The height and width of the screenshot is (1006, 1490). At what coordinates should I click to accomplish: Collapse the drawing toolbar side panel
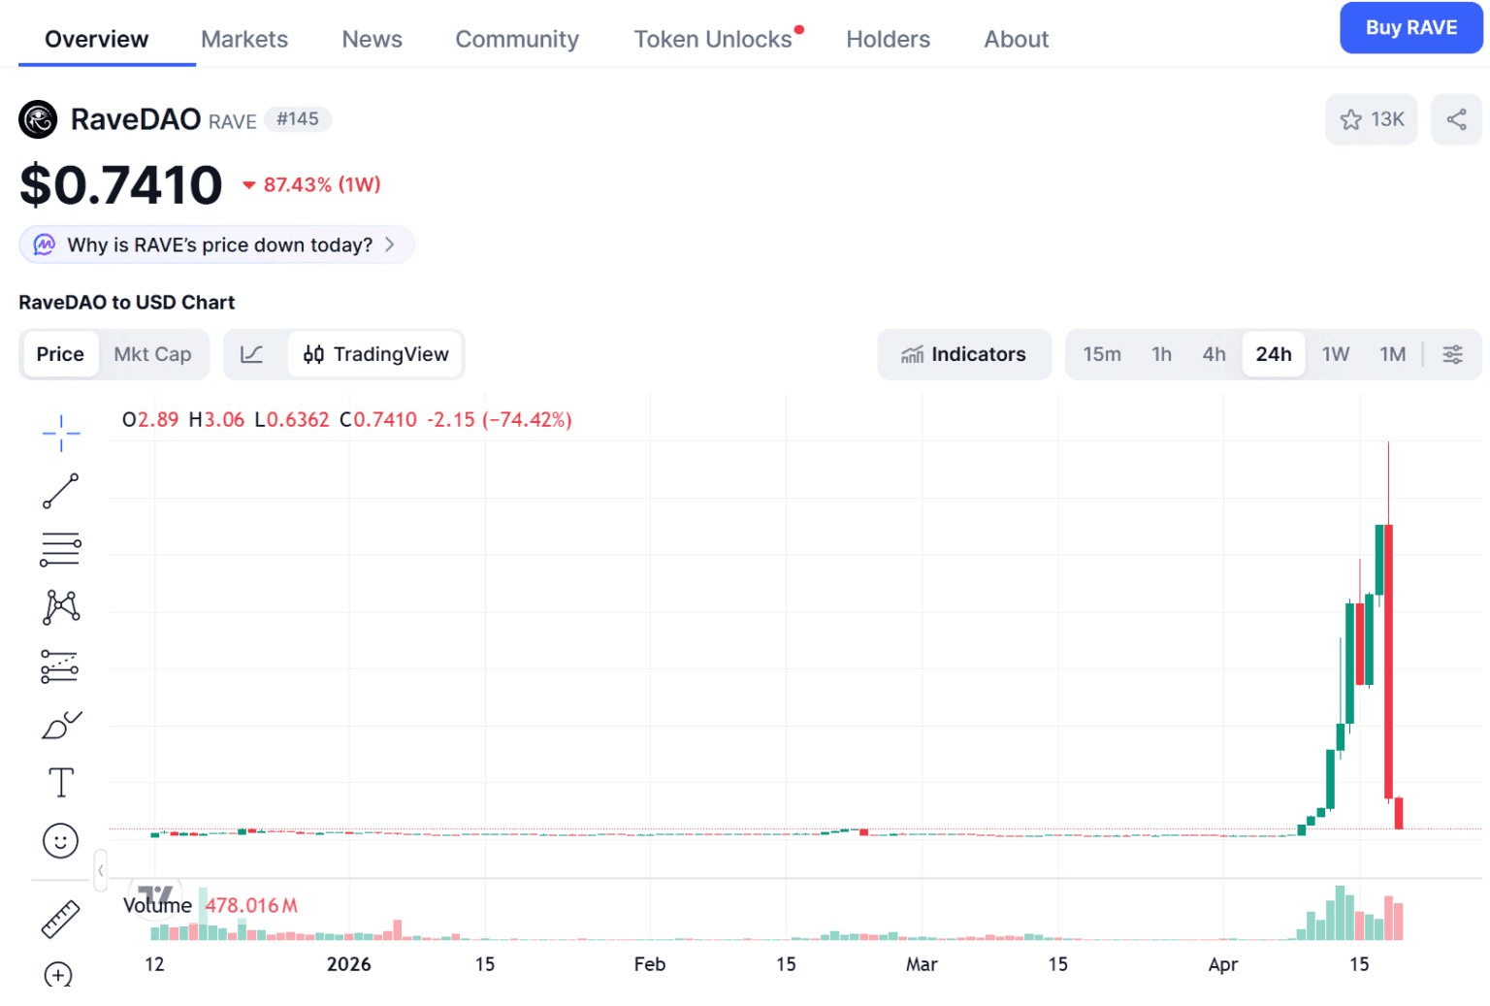100,870
